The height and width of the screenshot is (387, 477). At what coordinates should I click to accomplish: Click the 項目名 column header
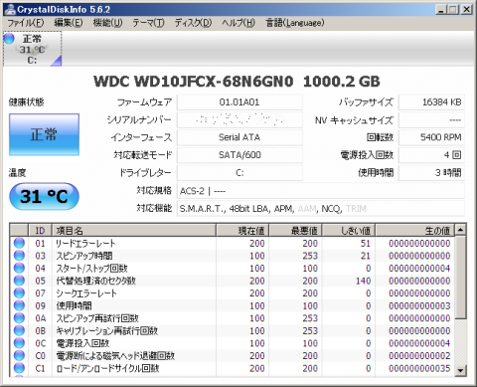134,230
